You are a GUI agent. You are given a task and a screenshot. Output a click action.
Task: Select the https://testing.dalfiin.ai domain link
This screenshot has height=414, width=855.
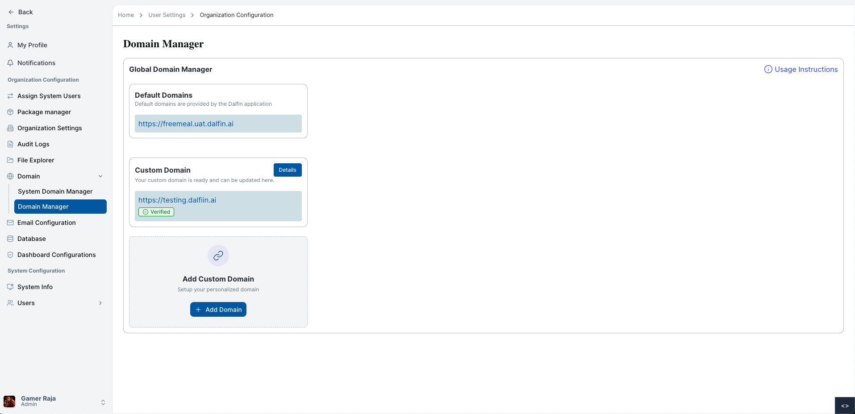click(x=177, y=200)
